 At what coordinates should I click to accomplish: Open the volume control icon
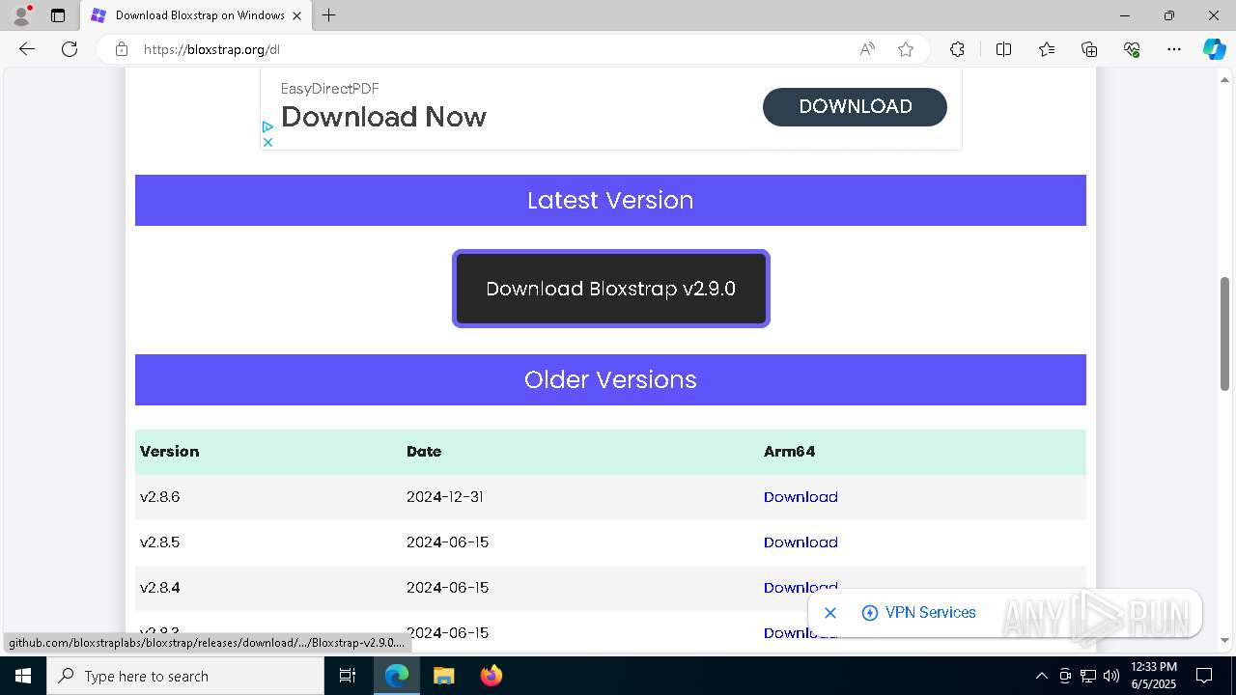(1111, 676)
